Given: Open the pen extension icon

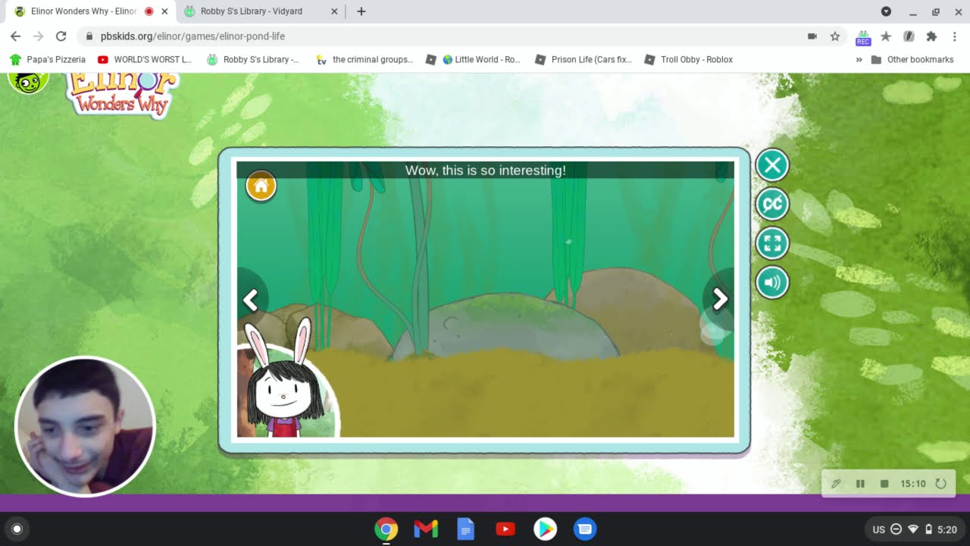Looking at the screenshot, I should 909,36.
